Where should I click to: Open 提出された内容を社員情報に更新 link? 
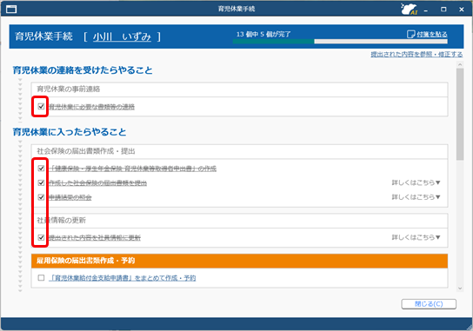[x=95, y=238]
